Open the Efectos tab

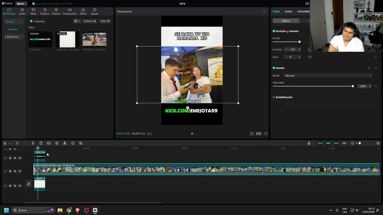click(56, 11)
